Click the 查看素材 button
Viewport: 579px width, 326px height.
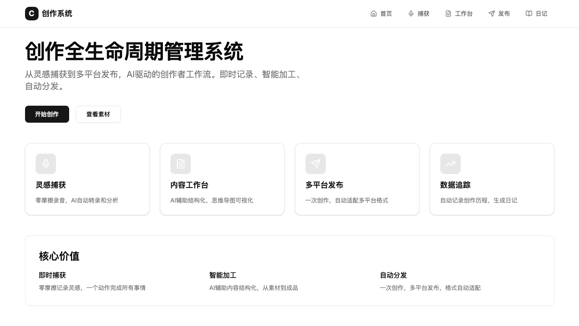(98, 114)
